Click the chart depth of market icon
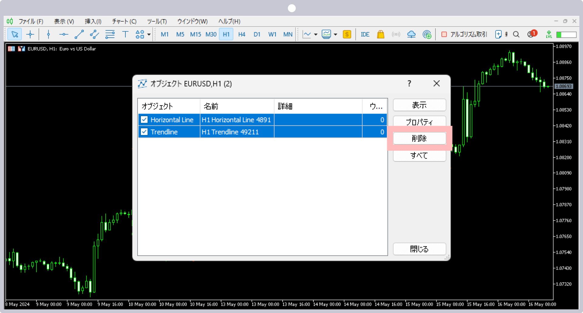This screenshot has width=583, height=313. pos(12,49)
